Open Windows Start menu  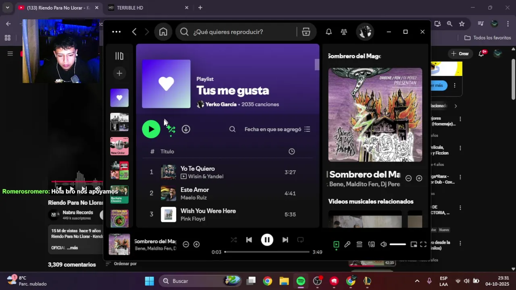pyautogui.click(x=150, y=281)
